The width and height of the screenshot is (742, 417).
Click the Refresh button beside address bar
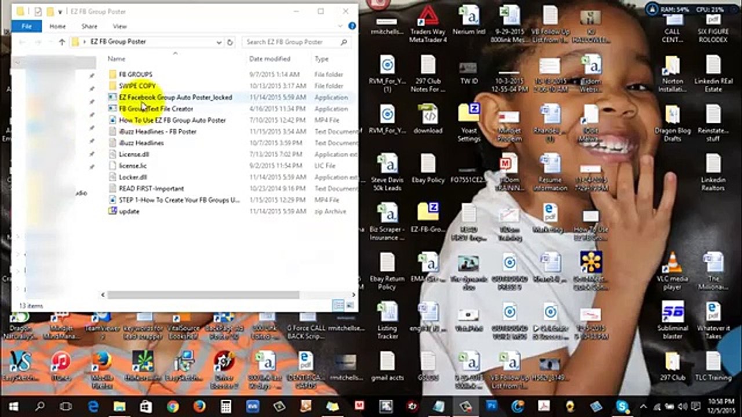point(230,42)
